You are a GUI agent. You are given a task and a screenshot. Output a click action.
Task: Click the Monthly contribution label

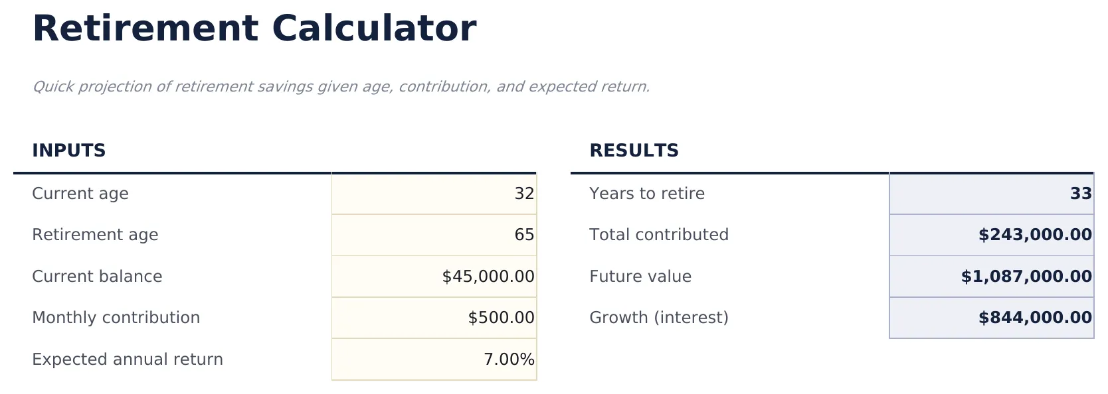tap(116, 318)
